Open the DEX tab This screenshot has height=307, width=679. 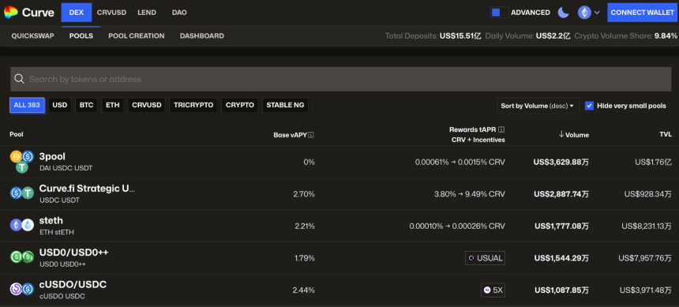click(x=77, y=13)
